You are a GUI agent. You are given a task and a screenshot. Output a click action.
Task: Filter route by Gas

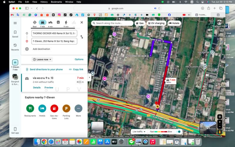(x=140, y=23)
